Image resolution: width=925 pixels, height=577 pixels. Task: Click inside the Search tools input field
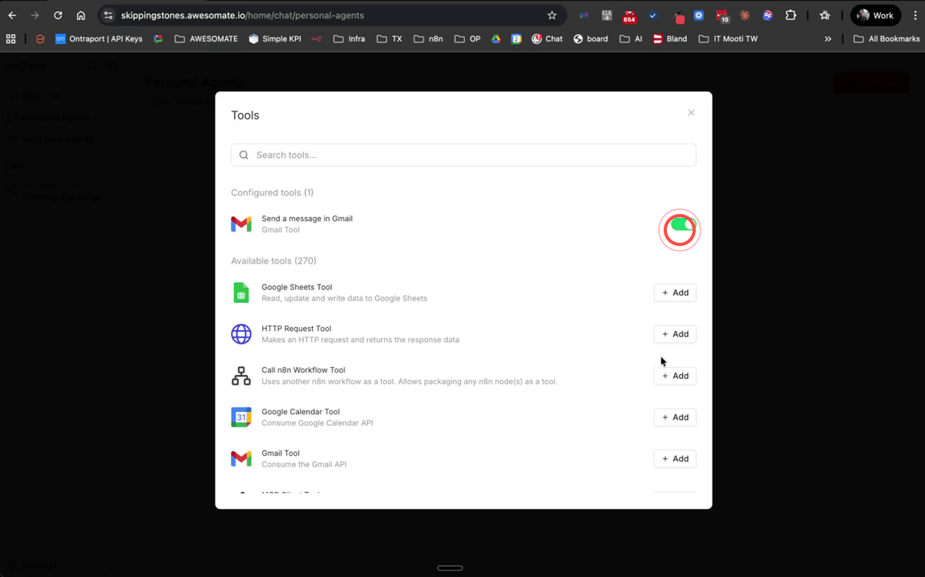pyautogui.click(x=463, y=155)
